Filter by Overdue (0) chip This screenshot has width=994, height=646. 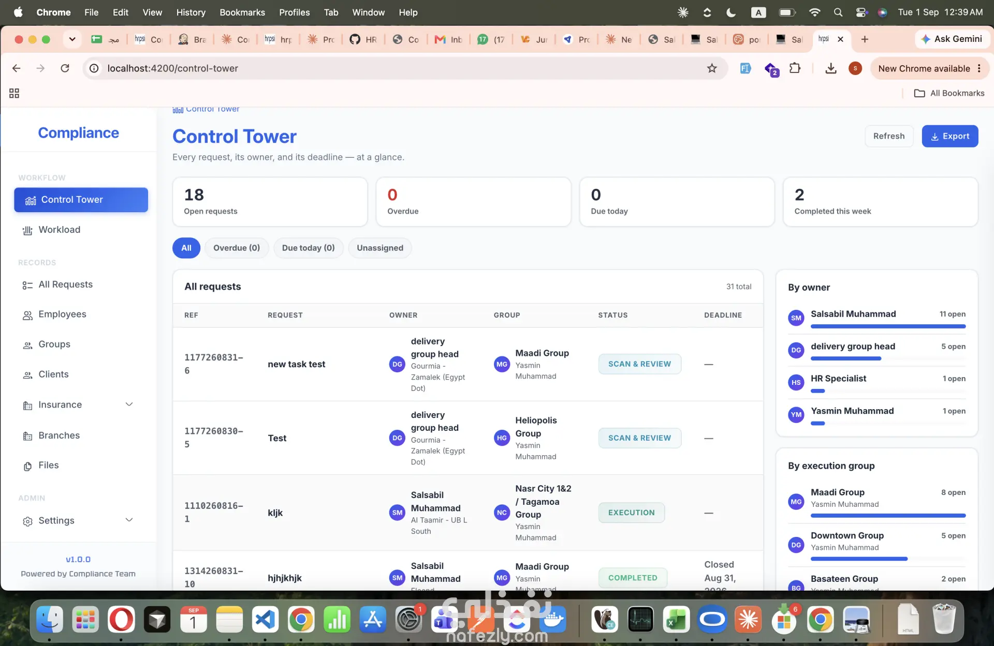coord(237,248)
